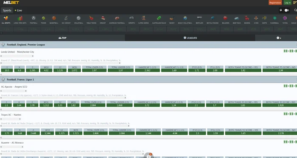Viewport: 297px width, 158px height.
Task: Open Leeds United - Manchester City match
Action: (17, 52)
